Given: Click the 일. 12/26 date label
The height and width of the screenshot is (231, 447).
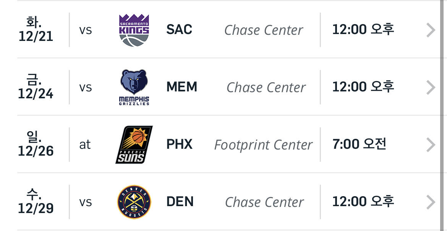Looking at the screenshot, I should tap(36, 145).
